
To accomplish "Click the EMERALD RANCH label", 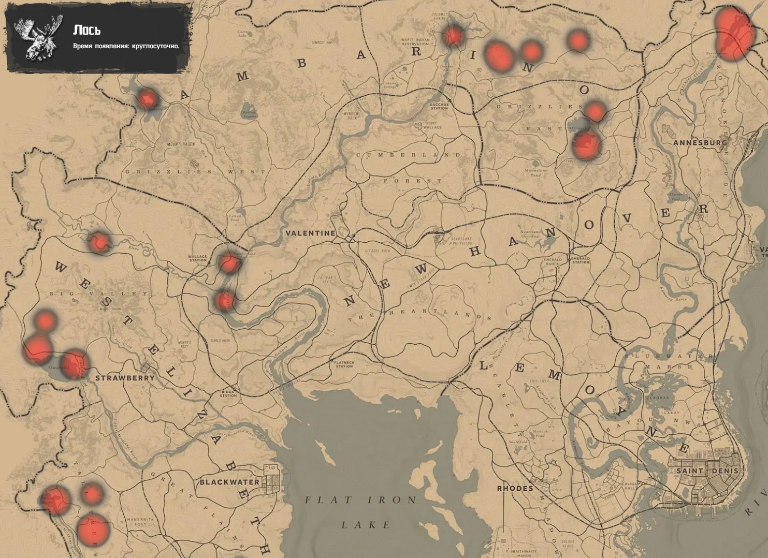I will coord(553,261).
